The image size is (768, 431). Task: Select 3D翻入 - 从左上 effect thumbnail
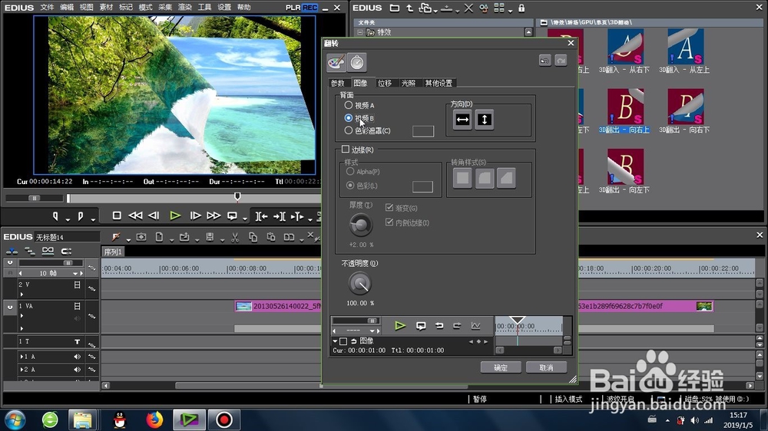[685, 47]
